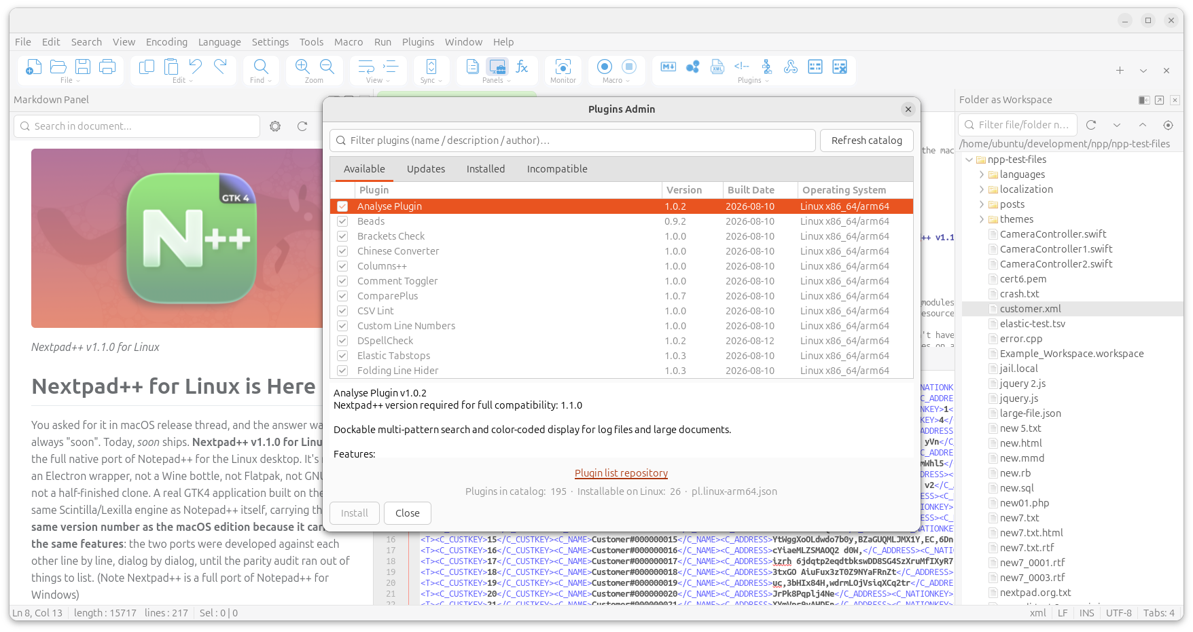Click the Install button
Screen dimensions: 1193x632
355,513
